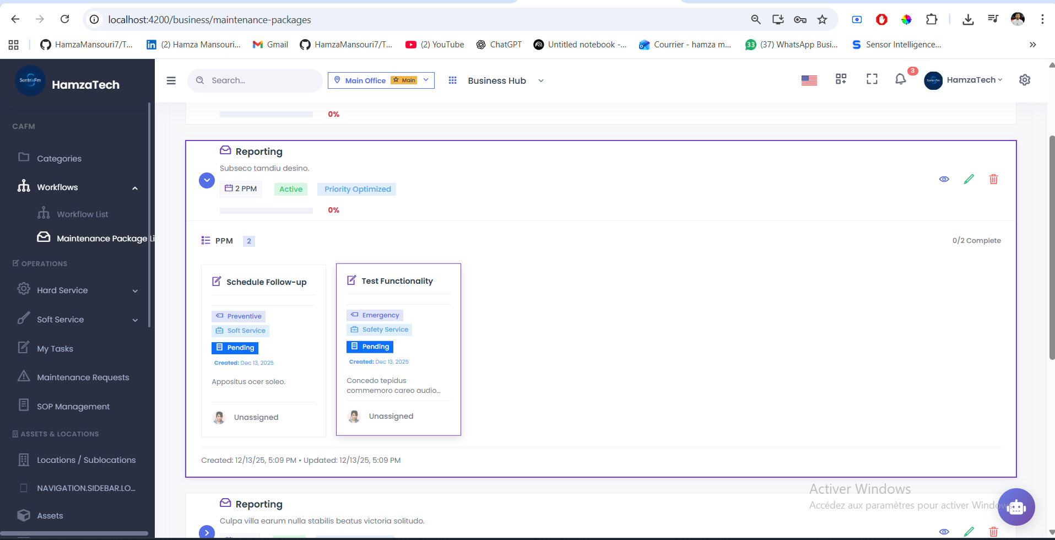View Reporting details via the eye icon
Viewport: 1055px width, 540px height.
pos(944,179)
